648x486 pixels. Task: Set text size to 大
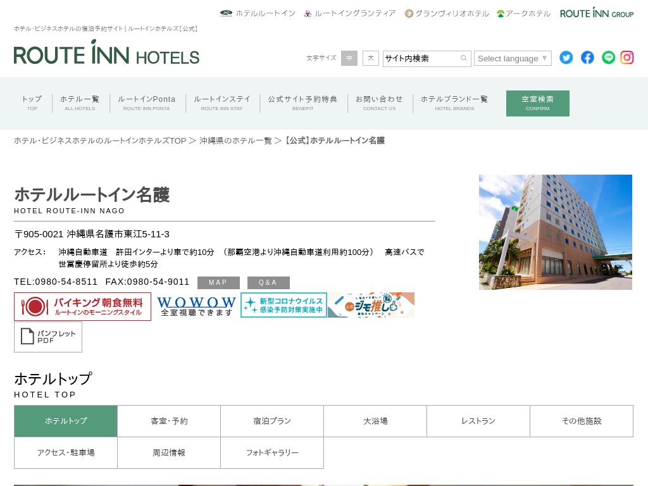[371, 58]
